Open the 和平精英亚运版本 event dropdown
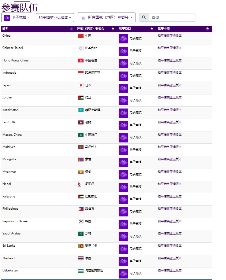This screenshot has height=280, width=226. click(55, 17)
